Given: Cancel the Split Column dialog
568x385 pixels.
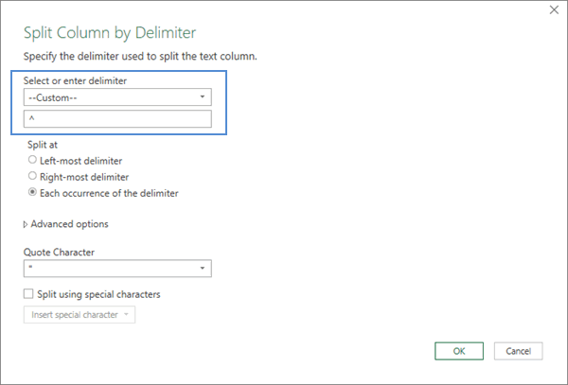Looking at the screenshot, I should (x=518, y=351).
